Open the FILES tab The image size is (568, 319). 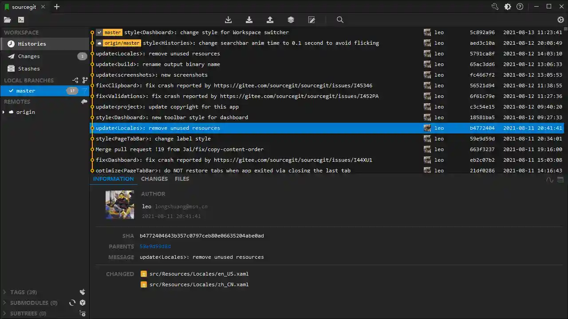[182, 179]
